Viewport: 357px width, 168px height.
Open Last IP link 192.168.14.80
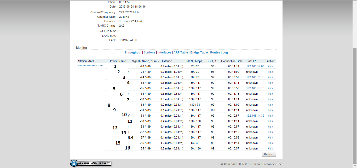255,66
